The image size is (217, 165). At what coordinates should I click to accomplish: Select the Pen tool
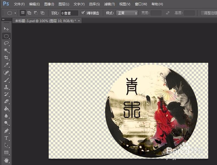6,131
